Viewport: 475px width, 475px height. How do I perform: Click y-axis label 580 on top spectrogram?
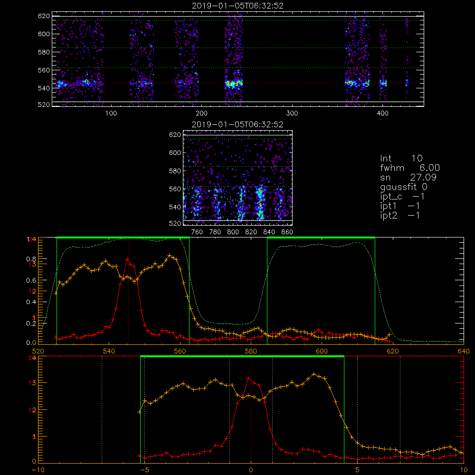click(44, 52)
